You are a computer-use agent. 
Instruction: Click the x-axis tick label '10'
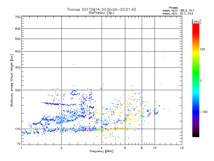point(155,148)
